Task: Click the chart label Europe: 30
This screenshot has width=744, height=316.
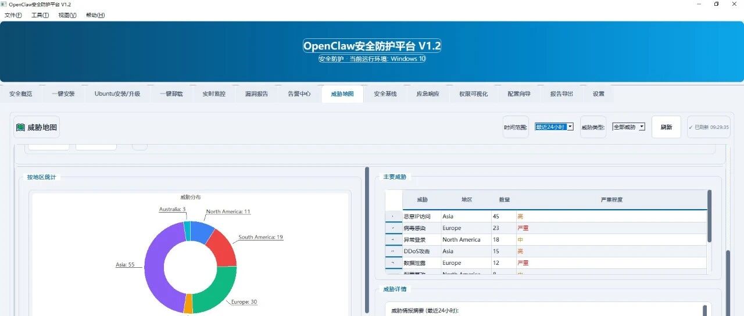Action: (244, 302)
